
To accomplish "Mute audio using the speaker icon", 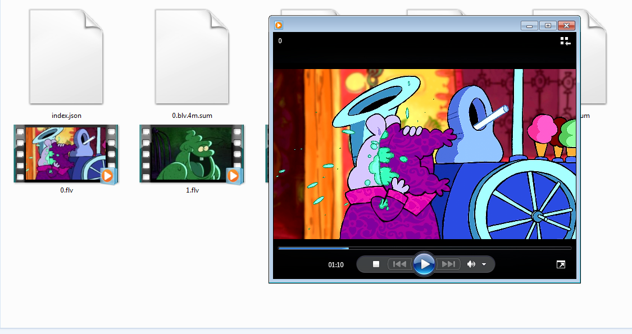I will (x=471, y=264).
